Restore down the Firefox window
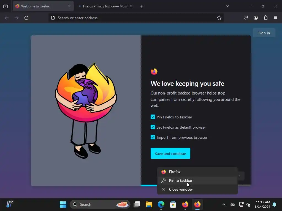The height and width of the screenshot is (211, 282). coord(263,6)
